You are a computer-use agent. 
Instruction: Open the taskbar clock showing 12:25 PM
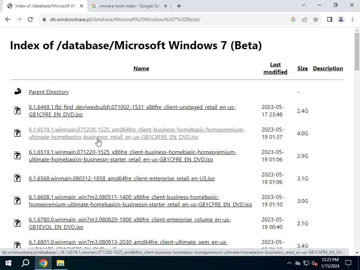point(330,263)
